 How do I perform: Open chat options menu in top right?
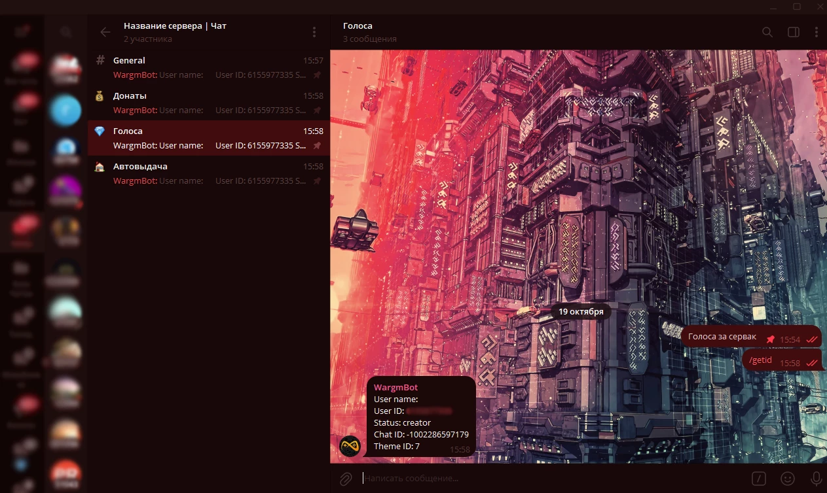[x=816, y=32]
